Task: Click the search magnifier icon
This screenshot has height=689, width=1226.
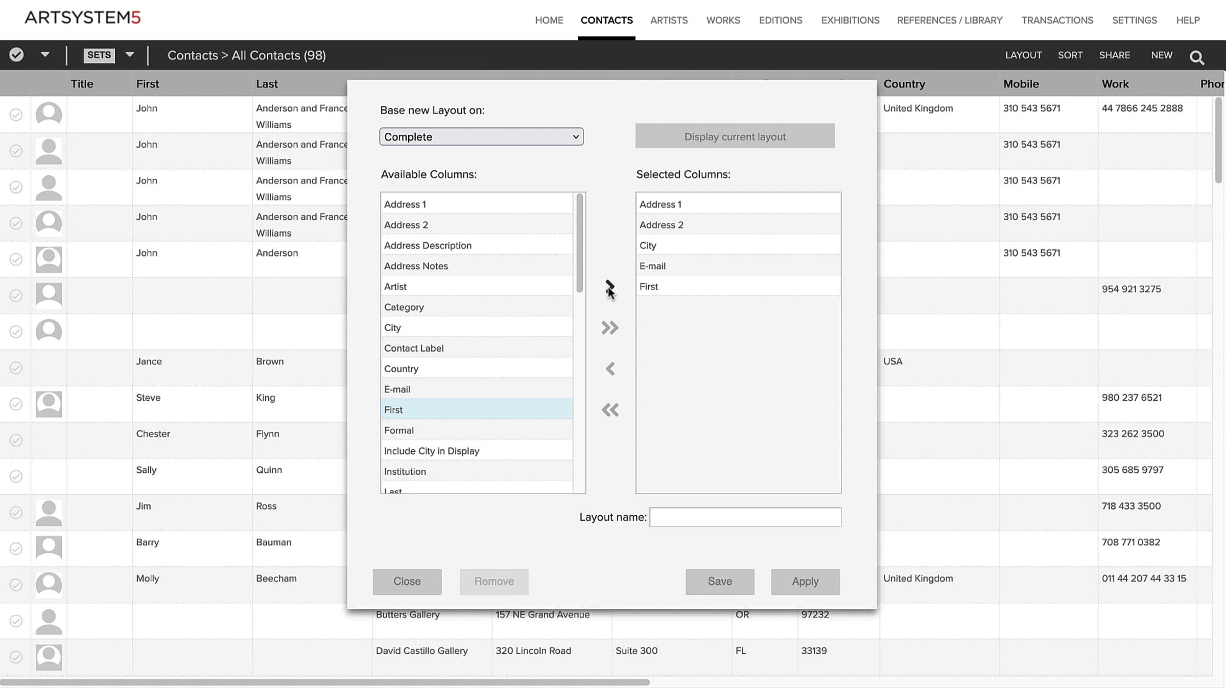Action: (x=1197, y=57)
